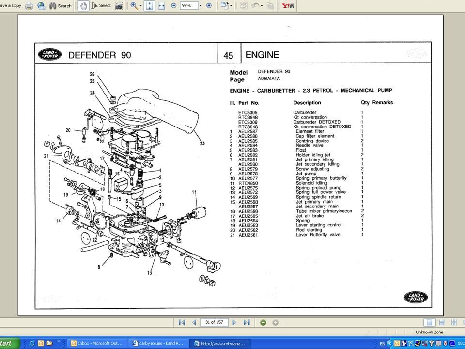Click the Yahoo toolbar icon
The width and height of the screenshot is (465, 349).
288,6
